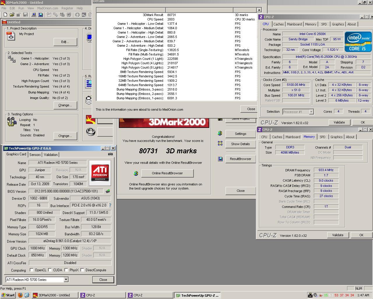Click the ATI Radeon logo in GPU-Z

click(100, 173)
